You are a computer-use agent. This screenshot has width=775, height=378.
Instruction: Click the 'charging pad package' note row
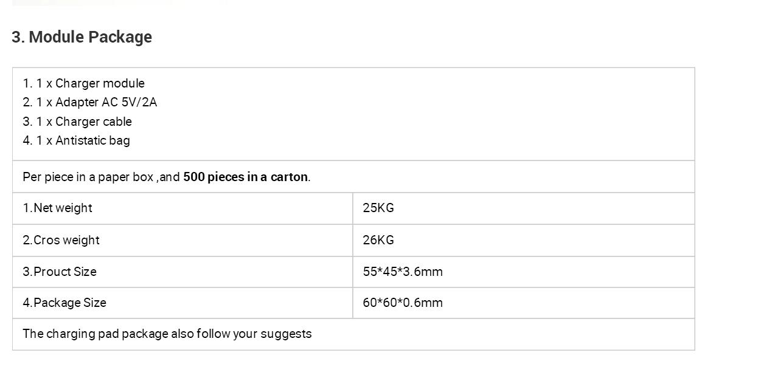[x=353, y=334]
